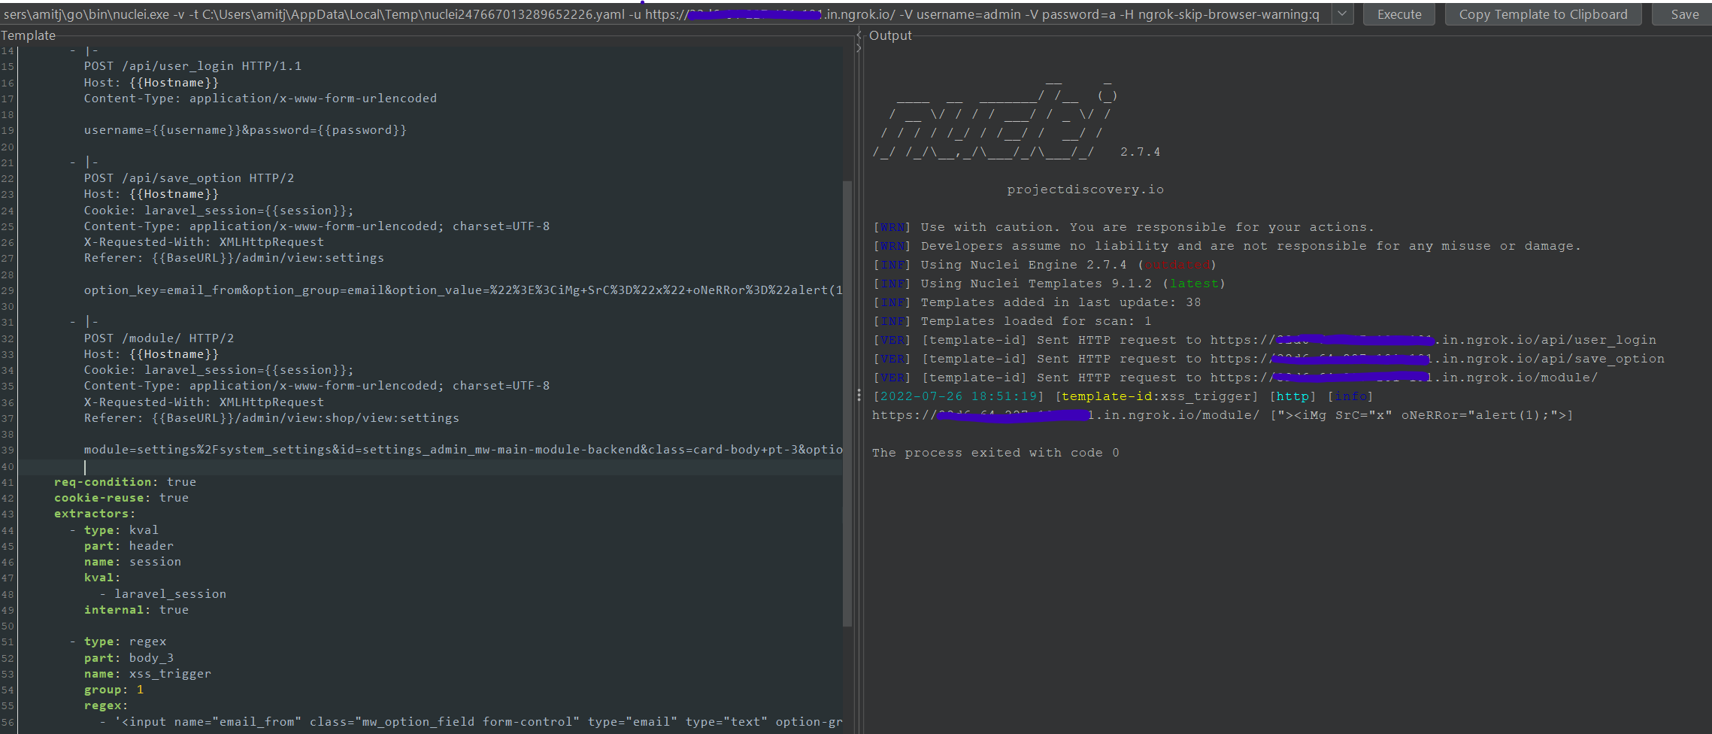Click line number 41 in the editor gutter
1712x734 pixels.
click(x=8, y=481)
